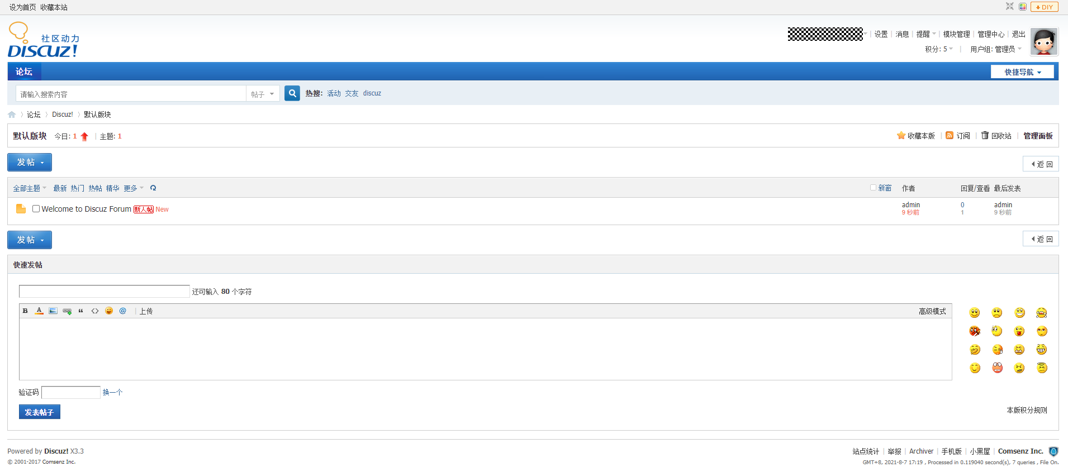Open the bottom 发帖 post dropdown button

pos(30,240)
